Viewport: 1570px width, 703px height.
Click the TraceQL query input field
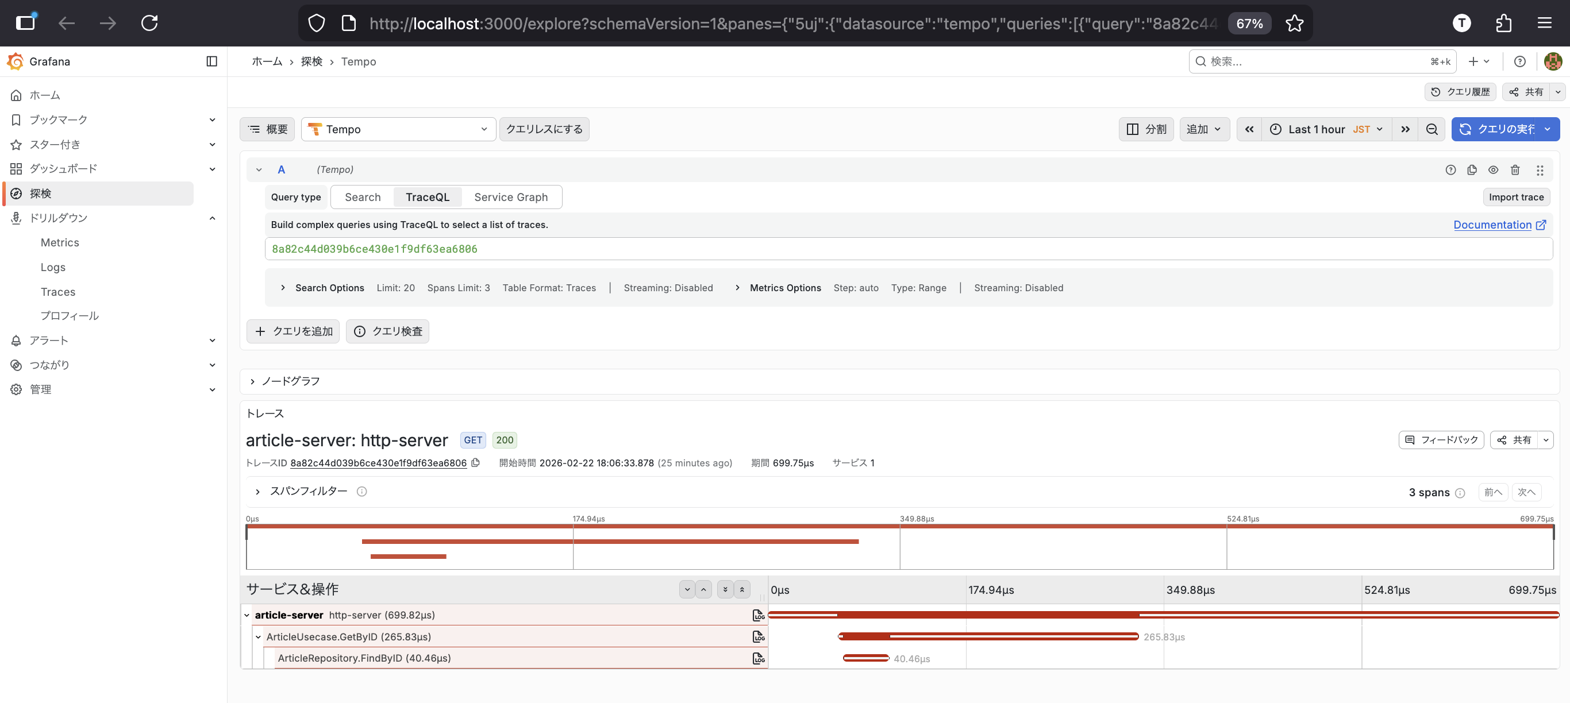[x=907, y=249]
